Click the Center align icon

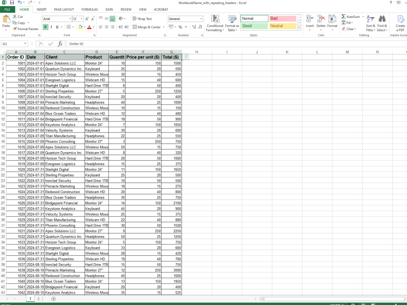click(x=106, y=27)
